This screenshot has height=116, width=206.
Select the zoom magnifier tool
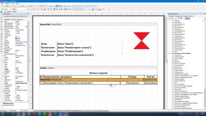tap(1, 17)
